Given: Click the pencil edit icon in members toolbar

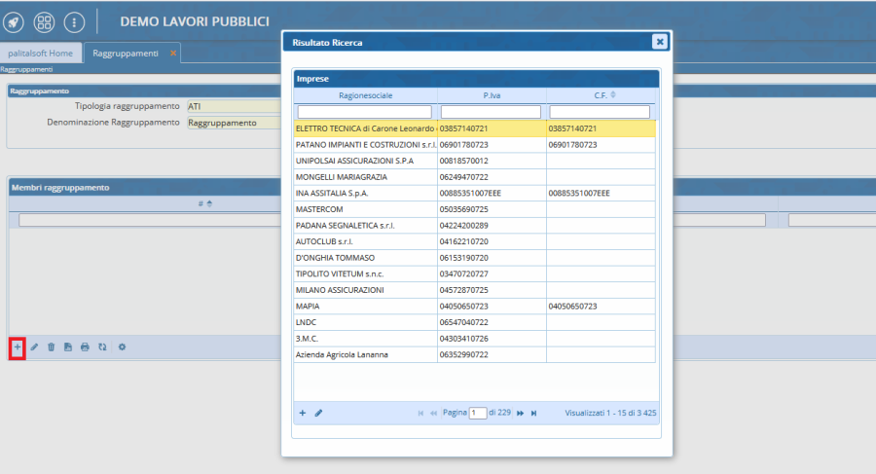Looking at the screenshot, I should (x=34, y=346).
